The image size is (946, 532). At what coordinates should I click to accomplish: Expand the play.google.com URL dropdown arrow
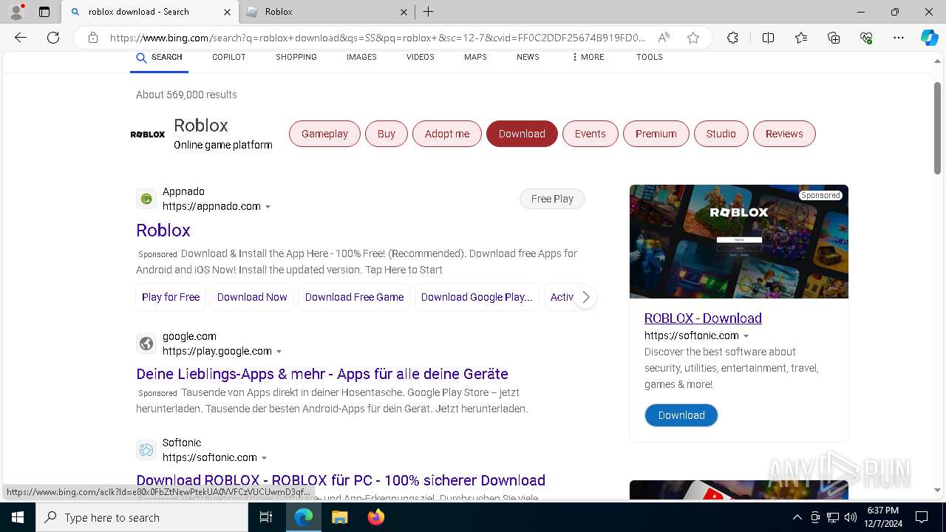[x=279, y=352]
